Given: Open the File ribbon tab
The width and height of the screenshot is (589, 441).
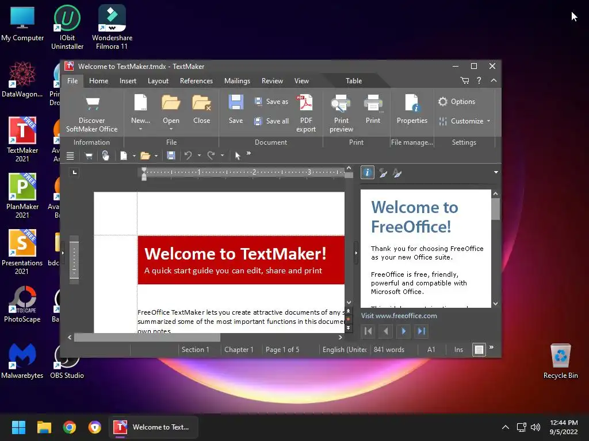Looking at the screenshot, I should [72, 81].
